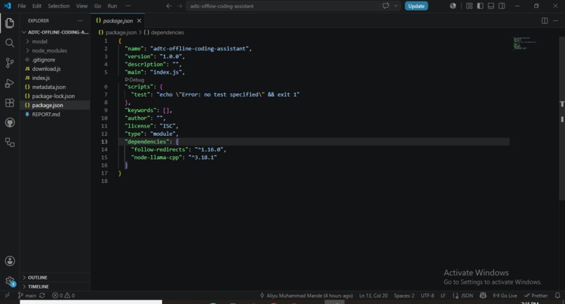Open download.js file
Viewport: 565px width, 304px height.
point(55,69)
